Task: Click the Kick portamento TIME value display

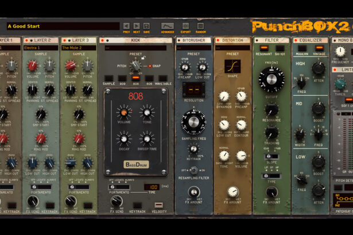Action: [152, 187]
